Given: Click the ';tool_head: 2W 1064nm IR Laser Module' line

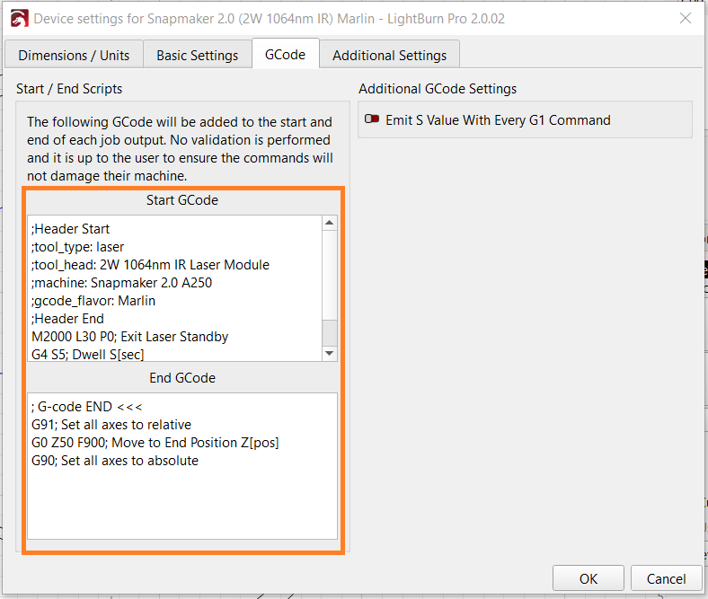Looking at the screenshot, I should pos(150,265).
